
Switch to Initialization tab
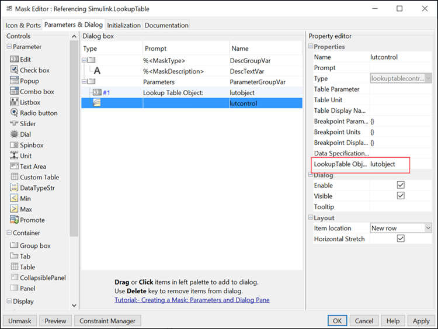[124, 25]
